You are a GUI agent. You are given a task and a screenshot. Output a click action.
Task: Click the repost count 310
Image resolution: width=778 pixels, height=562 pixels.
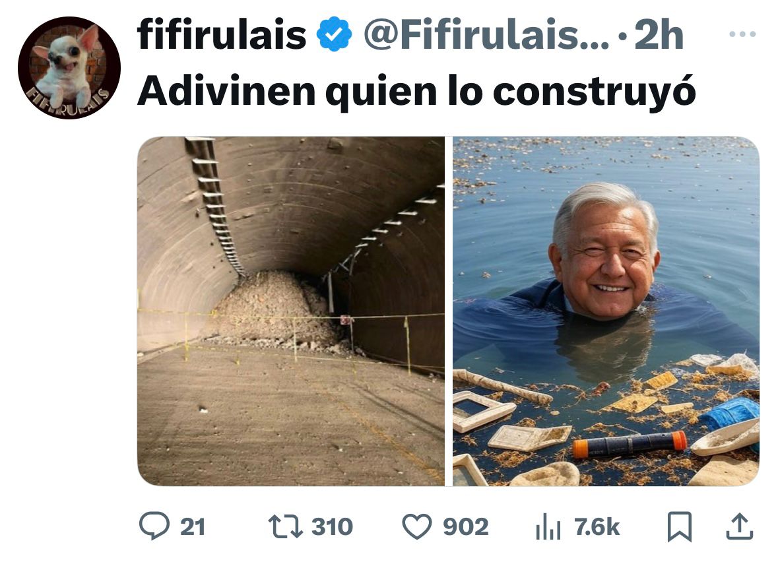coord(332,527)
